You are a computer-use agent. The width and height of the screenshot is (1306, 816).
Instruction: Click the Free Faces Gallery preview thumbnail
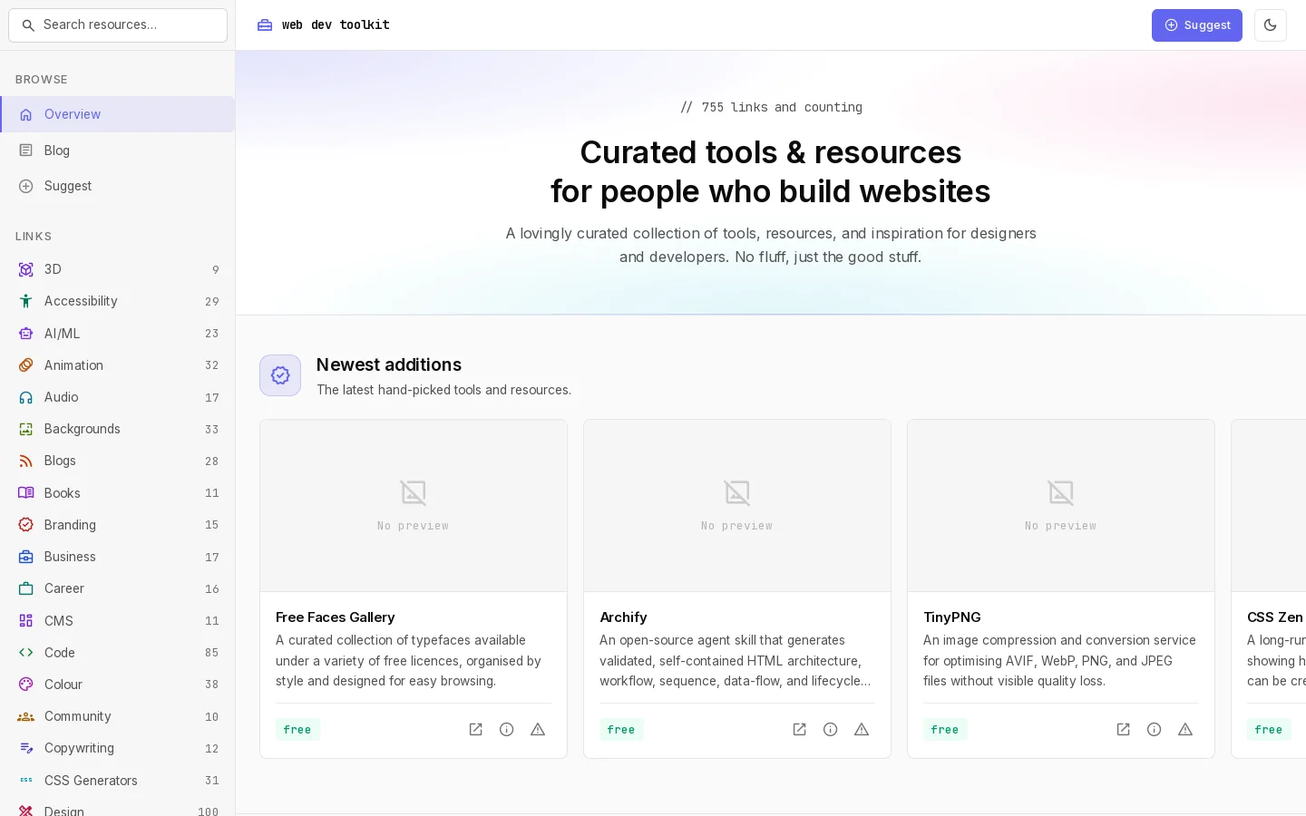click(x=414, y=506)
